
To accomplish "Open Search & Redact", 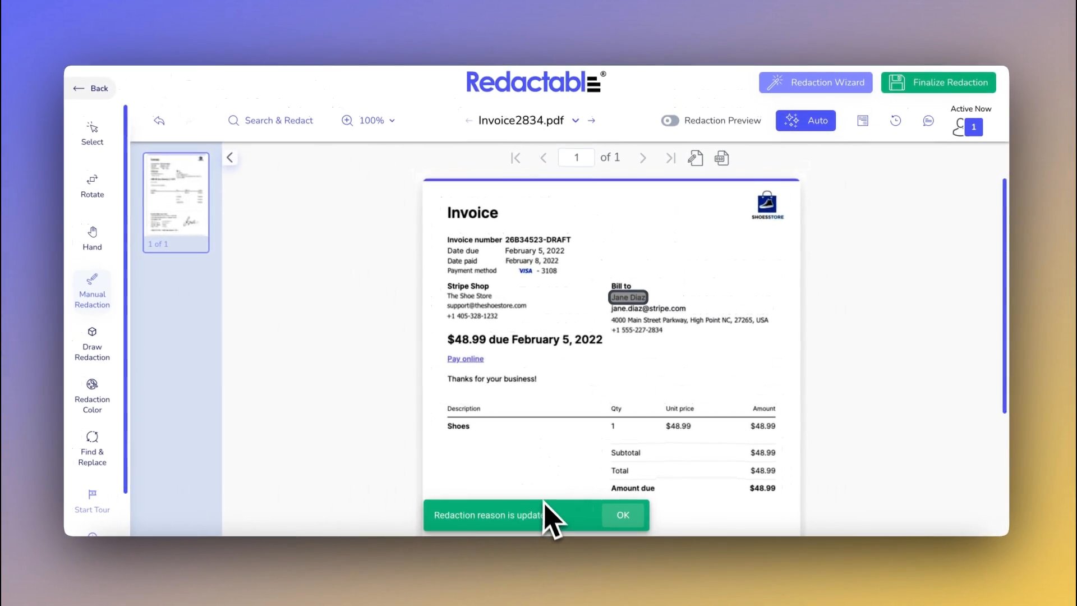I will click(270, 121).
